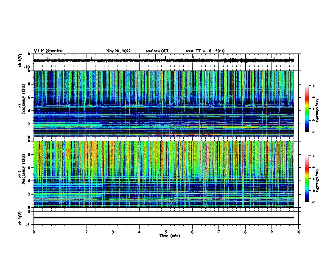The image size is (336, 260).
Task: Click the "10" tick on ch.1(V) waveform axis
Action: (x=28, y=54)
